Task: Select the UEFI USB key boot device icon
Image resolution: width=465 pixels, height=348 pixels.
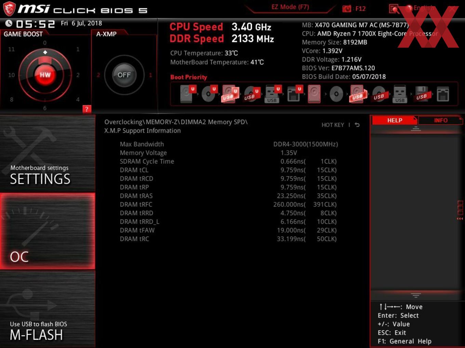Action: [273, 94]
